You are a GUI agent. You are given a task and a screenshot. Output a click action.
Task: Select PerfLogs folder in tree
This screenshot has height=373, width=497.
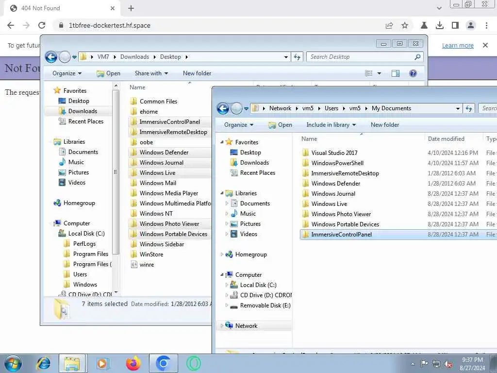click(80, 244)
